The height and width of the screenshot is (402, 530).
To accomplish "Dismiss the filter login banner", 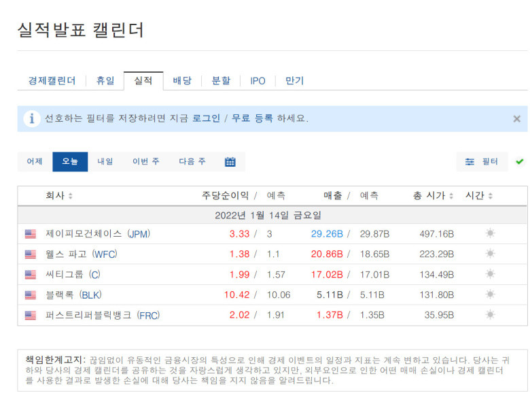I will tap(516, 119).
